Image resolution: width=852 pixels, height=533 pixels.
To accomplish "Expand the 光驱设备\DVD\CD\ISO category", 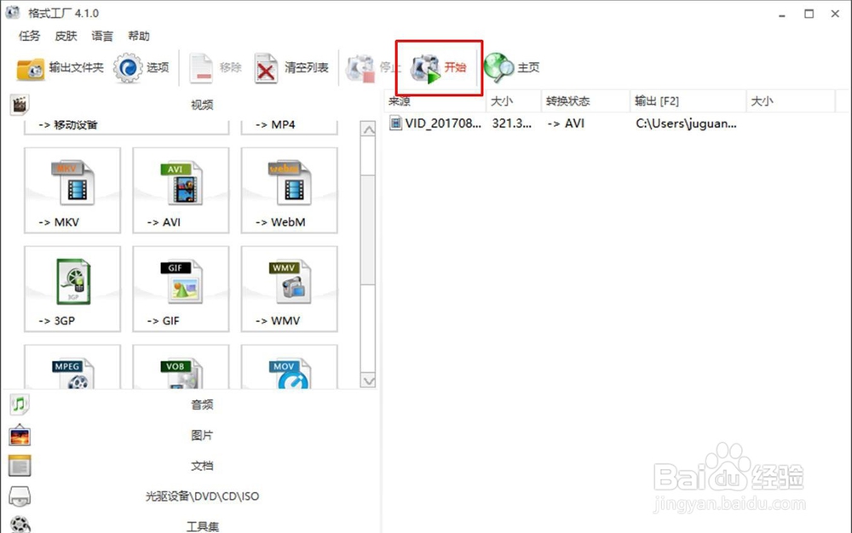I will coord(202,496).
